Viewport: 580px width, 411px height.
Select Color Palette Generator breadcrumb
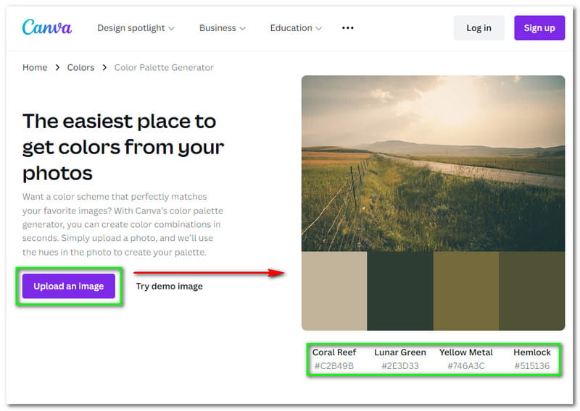[x=164, y=67]
